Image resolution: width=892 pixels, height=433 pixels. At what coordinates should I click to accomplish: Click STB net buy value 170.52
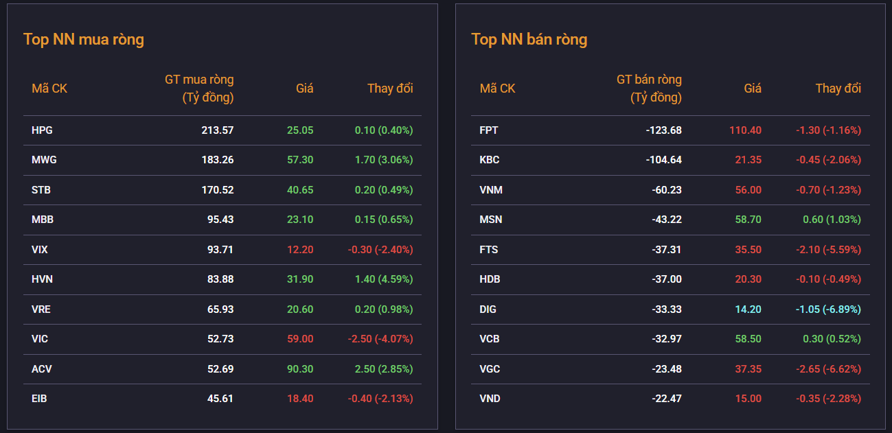point(218,189)
